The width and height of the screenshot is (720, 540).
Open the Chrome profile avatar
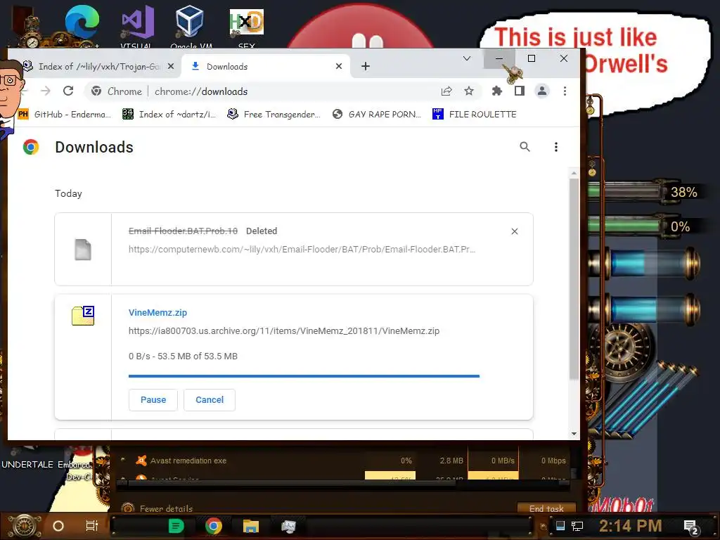(542, 91)
